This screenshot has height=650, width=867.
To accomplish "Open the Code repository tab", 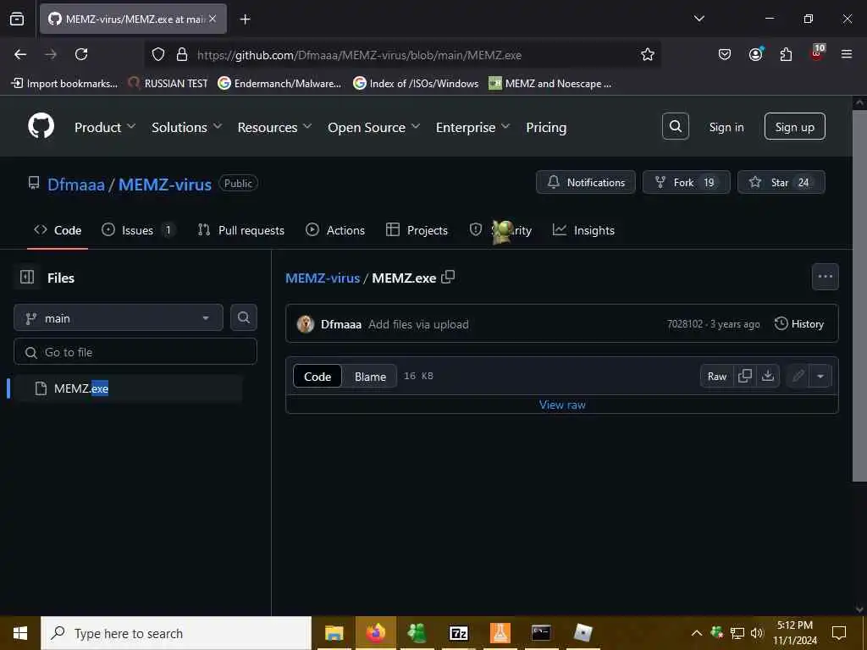I will pyautogui.click(x=58, y=230).
